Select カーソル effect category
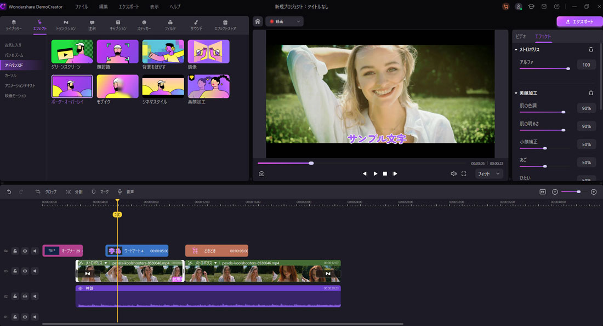This screenshot has height=326, width=603. coord(10,75)
